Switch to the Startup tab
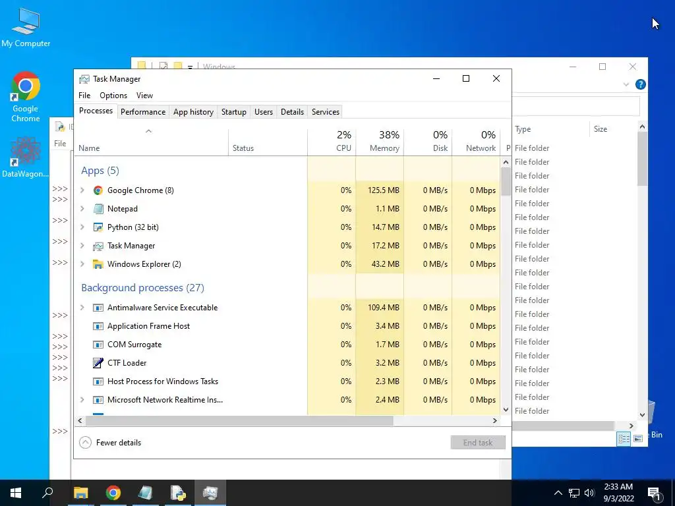 pos(234,112)
